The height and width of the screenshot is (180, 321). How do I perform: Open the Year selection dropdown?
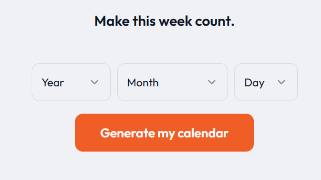tap(71, 82)
